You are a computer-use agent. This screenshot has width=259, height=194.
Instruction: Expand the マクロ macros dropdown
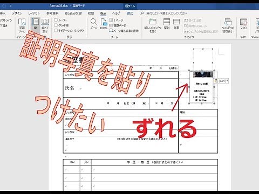pyautogui.click(x=243, y=25)
